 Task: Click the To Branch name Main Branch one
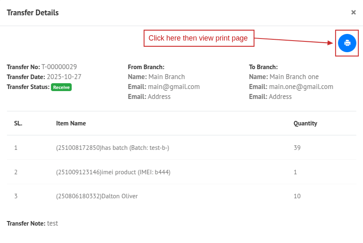point(294,77)
